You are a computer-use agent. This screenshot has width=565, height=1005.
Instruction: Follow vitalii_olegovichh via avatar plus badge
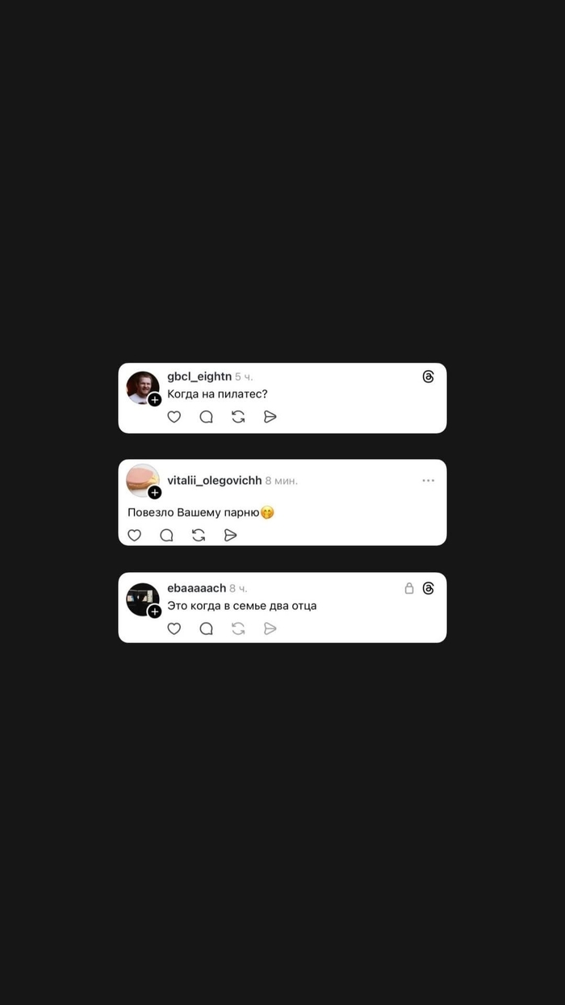155,492
